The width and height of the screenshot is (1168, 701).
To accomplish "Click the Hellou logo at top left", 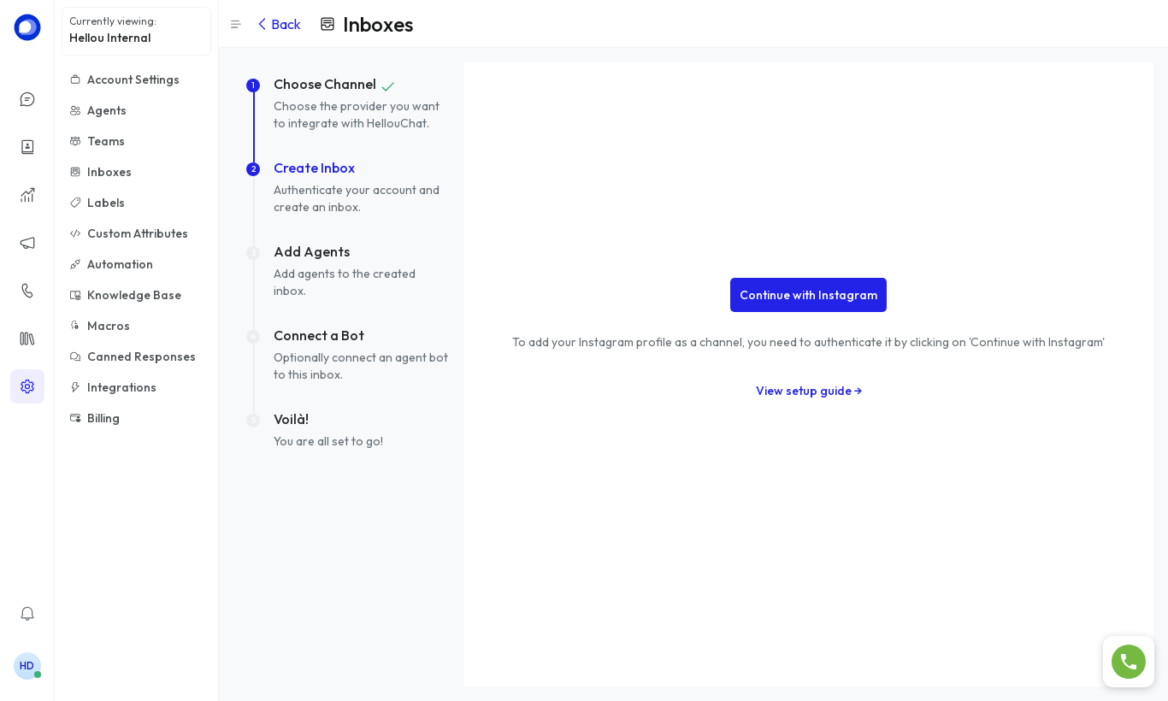I will [x=27, y=27].
